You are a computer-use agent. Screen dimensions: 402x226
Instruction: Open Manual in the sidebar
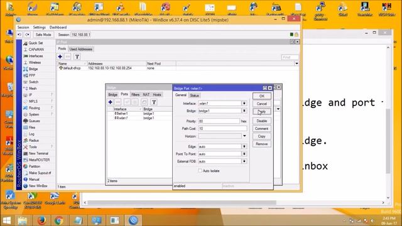coord(34,180)
